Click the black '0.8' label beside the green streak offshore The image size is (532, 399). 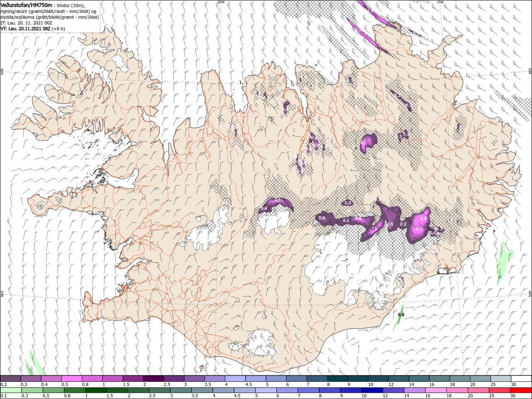(x=401, y=315)
